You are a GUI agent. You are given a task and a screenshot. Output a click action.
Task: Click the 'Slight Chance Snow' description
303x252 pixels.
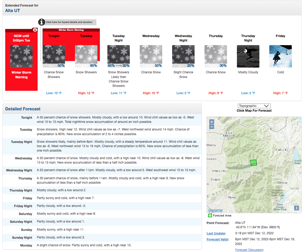pyautogui.click(x=183, y=75)
